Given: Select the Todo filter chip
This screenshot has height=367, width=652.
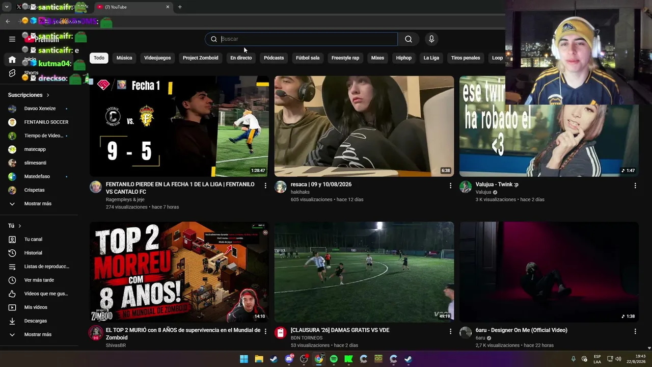Looking at the screenshot, I should tap(99, 58).
